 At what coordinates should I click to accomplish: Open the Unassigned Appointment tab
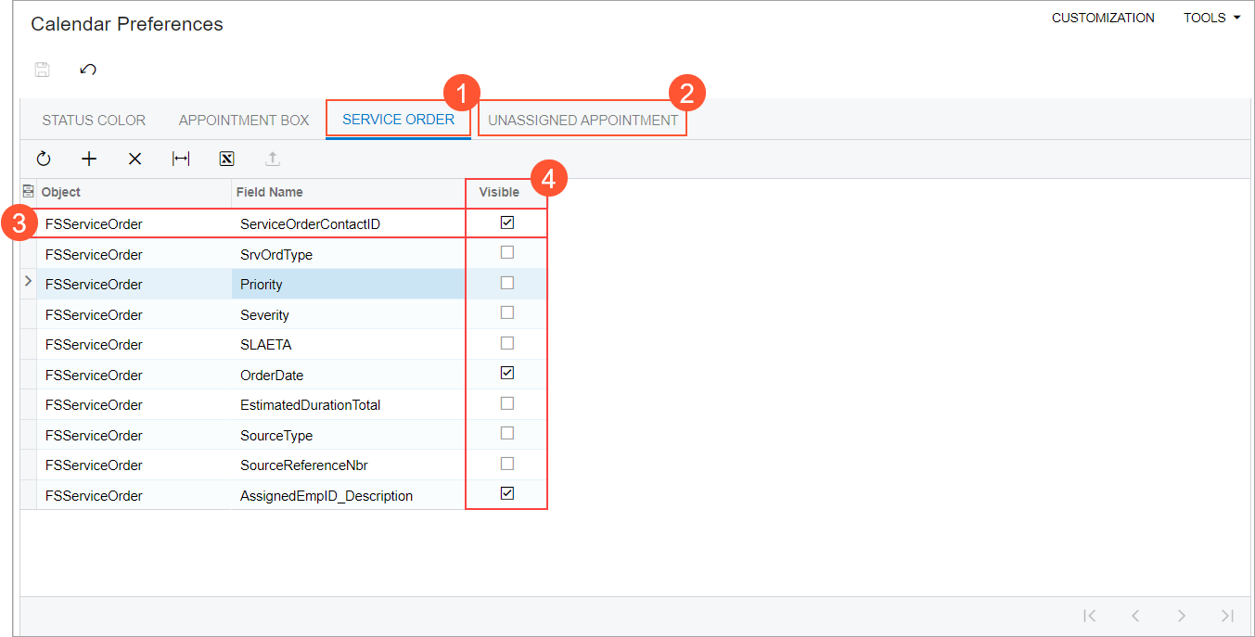coord(583,121)
